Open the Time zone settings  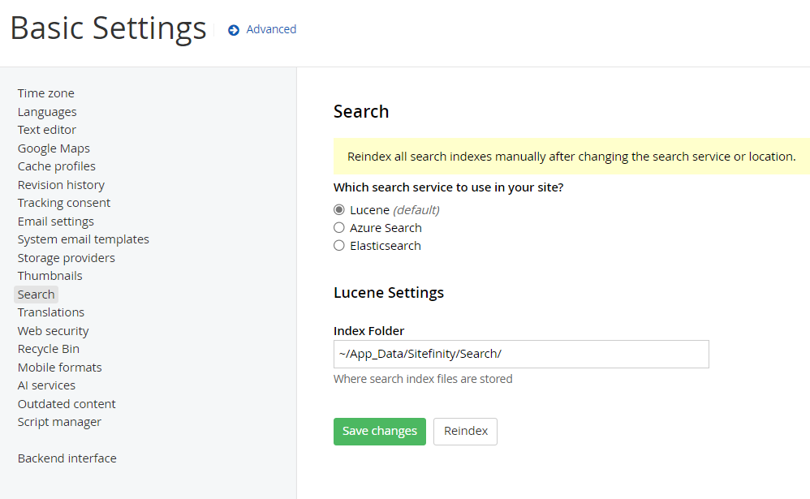click(45, 92)
